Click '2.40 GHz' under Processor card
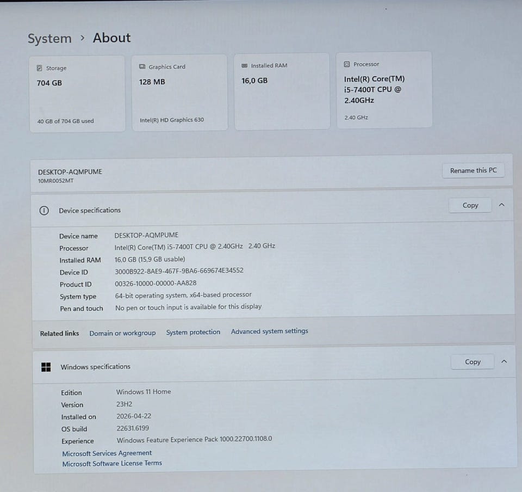522x492 pixels. click(356, 118)
